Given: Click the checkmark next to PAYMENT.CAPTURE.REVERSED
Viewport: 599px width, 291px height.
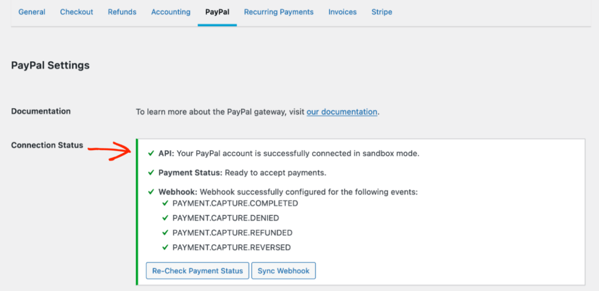Looking at the screenshot, I should point(165,247).
